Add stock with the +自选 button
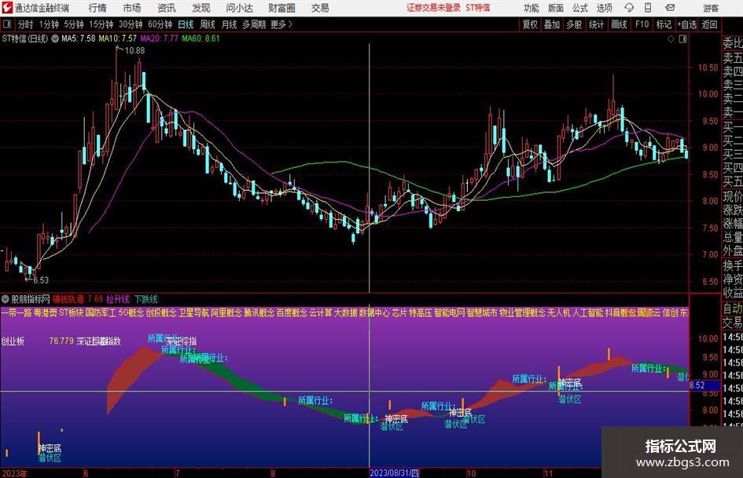This screenshot has height=478, width=743. [x=687, y=24]
